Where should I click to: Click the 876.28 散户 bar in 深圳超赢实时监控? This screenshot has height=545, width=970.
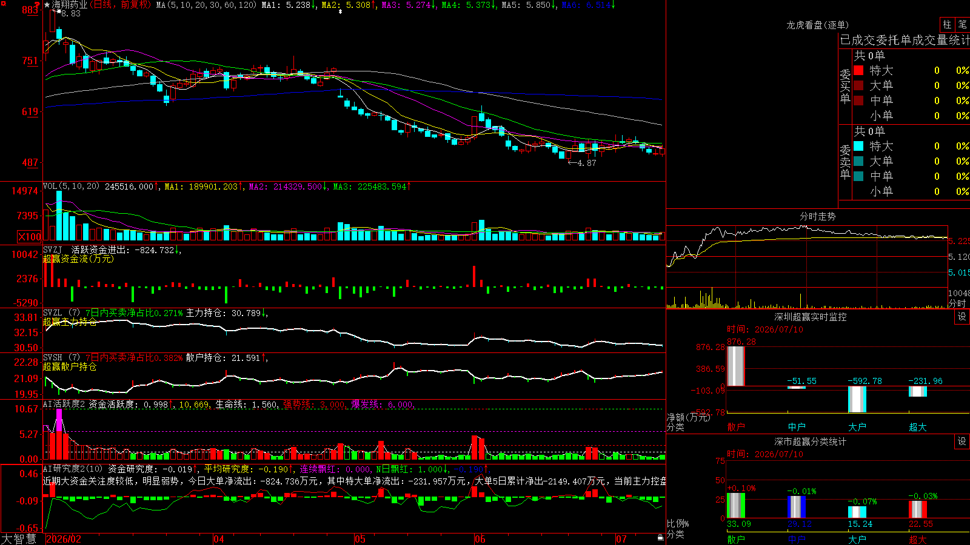pyautogui.click(x=736, y=366)
